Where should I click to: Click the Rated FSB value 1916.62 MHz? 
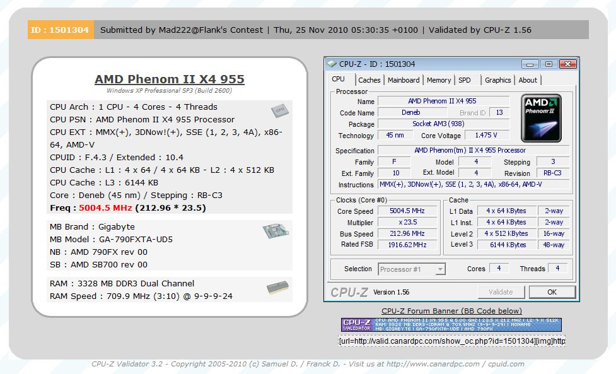tap(407, 245)
